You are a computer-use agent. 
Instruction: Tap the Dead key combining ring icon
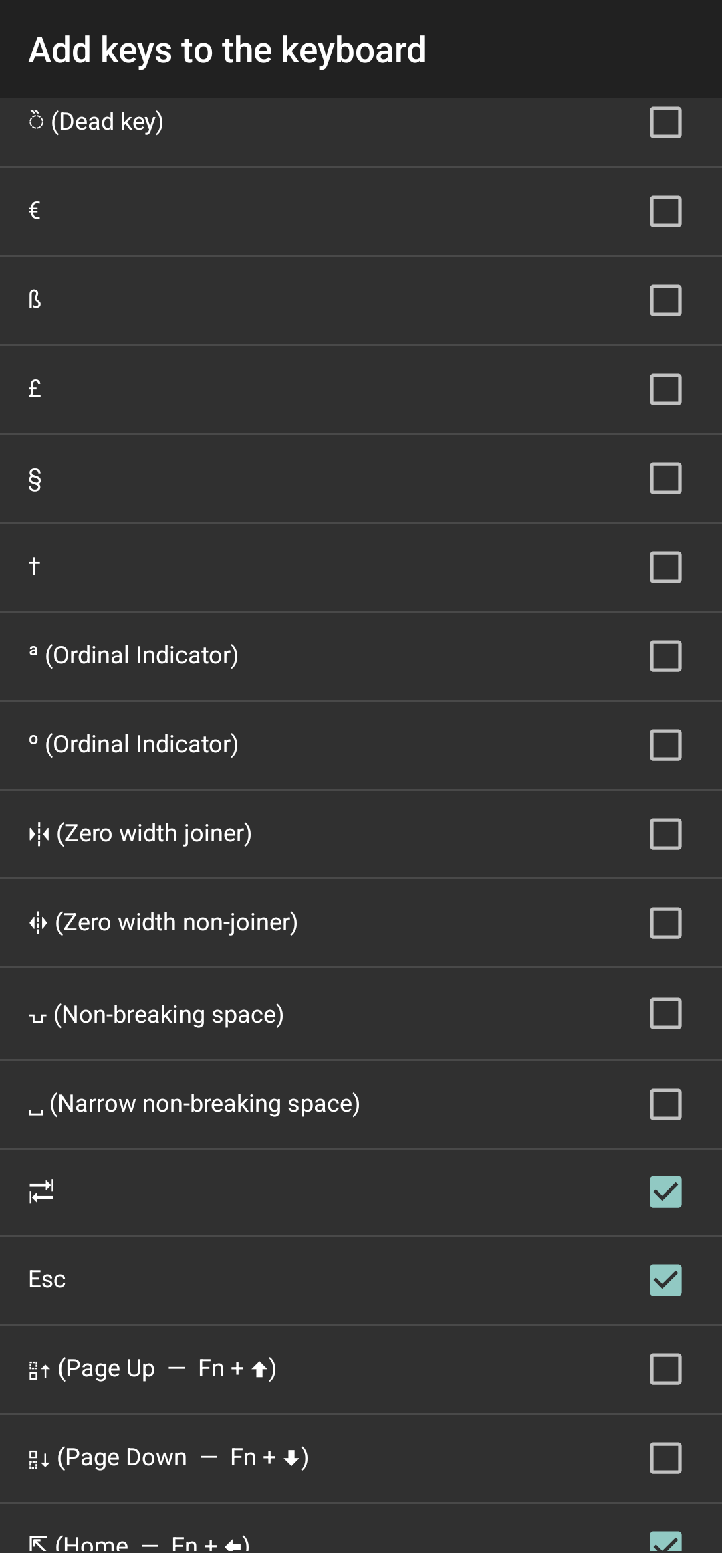pos(36,122)
